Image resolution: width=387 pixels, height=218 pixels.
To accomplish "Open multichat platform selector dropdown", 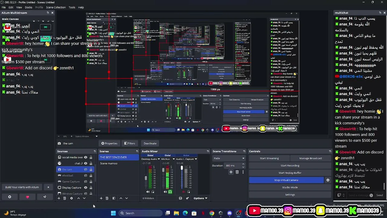I will click(x=341, y=195).
